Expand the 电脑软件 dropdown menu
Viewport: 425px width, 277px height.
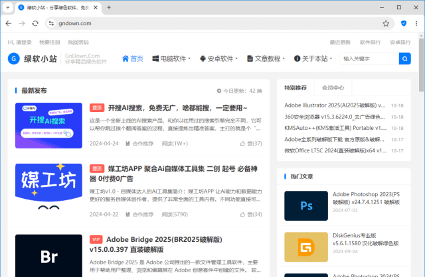pyautogui.click(x=171, y=59)
